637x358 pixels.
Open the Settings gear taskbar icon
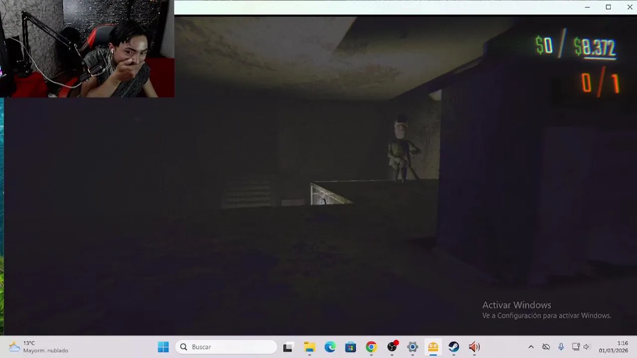413,347
